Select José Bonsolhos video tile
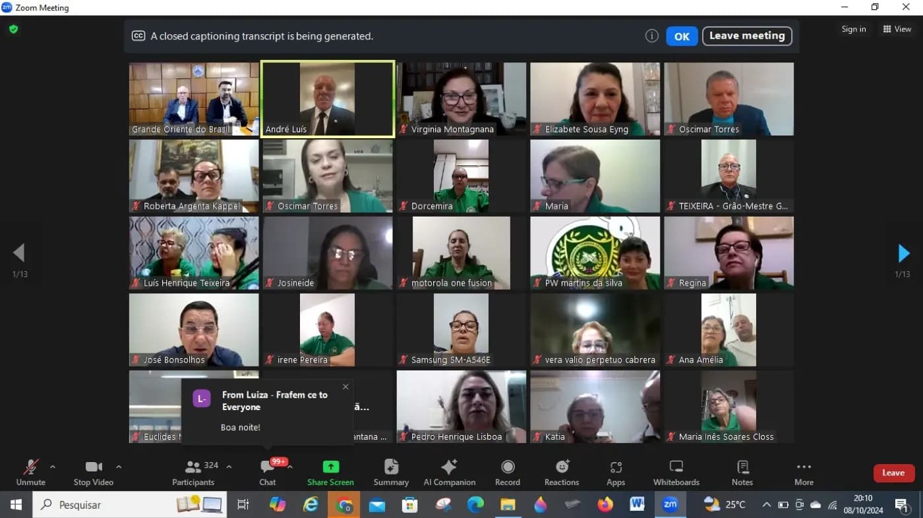Image resolution: width=923 pixels, height=518 pixels. click(194, 330)
